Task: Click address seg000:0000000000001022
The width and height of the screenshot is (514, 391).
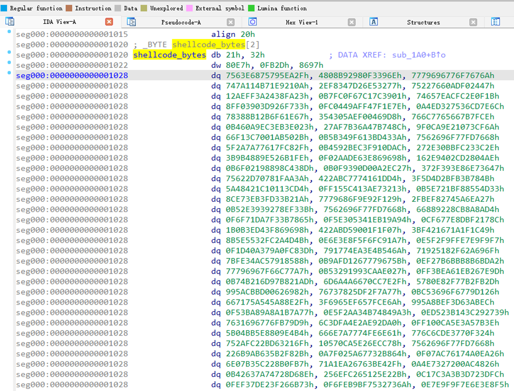Action: (x=72, y=65)
